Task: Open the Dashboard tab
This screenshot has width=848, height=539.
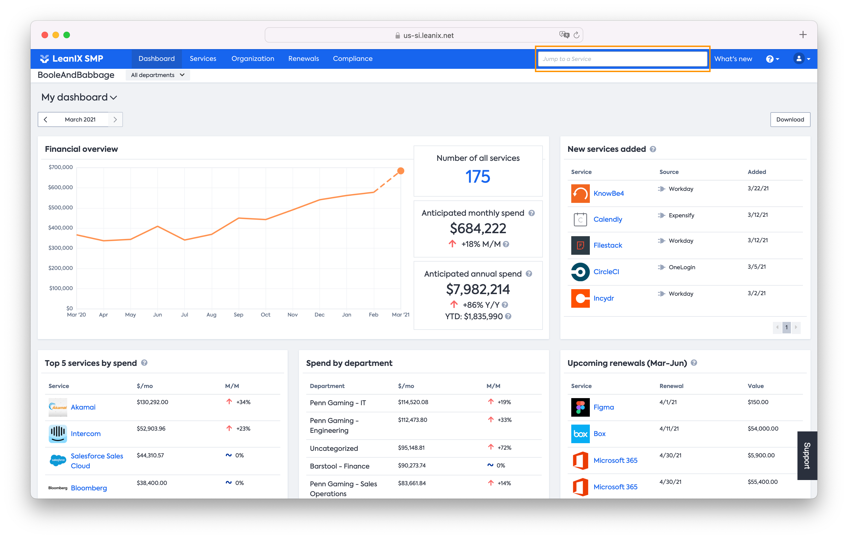Action: [157, 59]
